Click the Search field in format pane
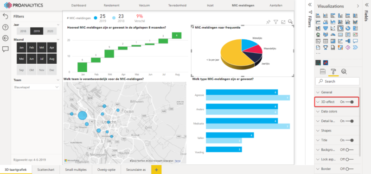The width and height of the screenshot is (371, 174). pyautogui.click(x=338, y=81)
